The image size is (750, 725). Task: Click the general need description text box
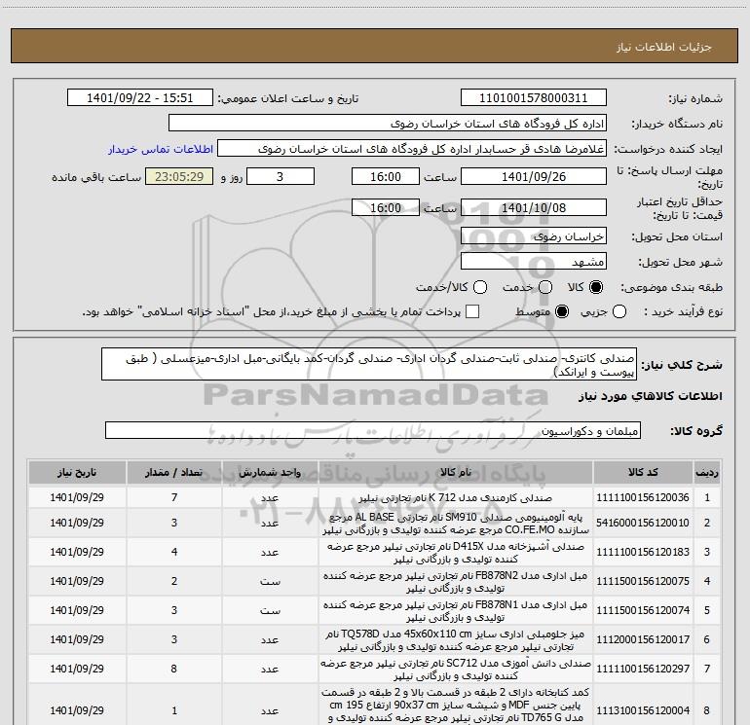click(369, 365)
